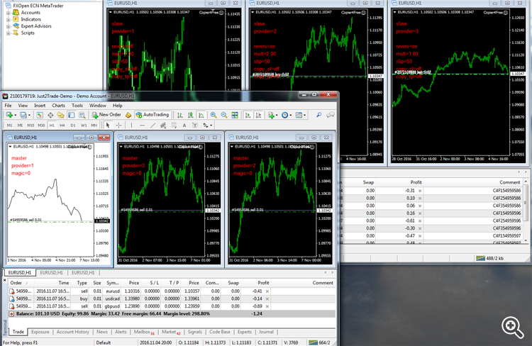Select the Trendline drawing tool
The image size is (532, 346).
[x=153, y=125]
